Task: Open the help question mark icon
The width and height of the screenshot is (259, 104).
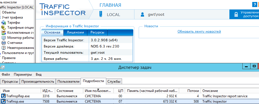Action: tap(254, 4)
